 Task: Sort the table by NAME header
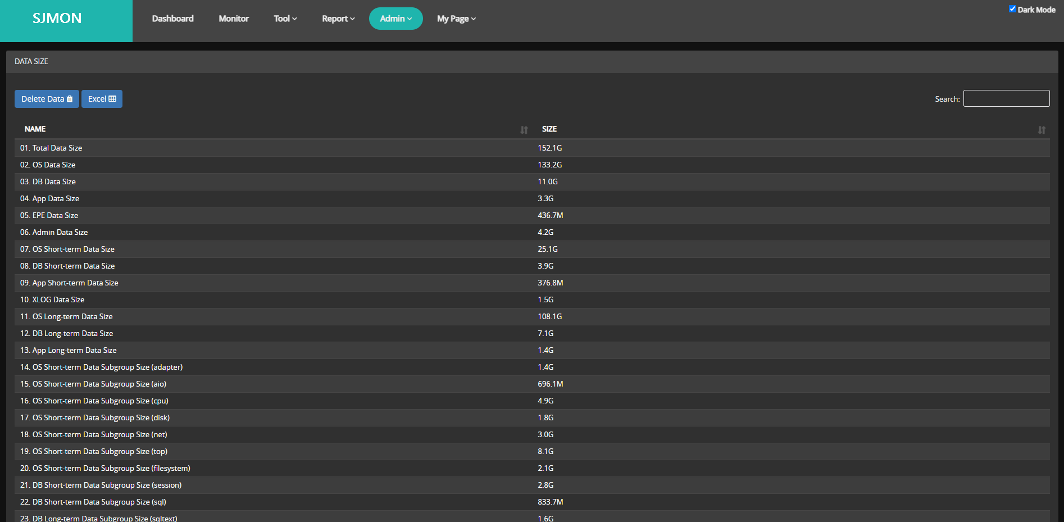pos(35,129)
